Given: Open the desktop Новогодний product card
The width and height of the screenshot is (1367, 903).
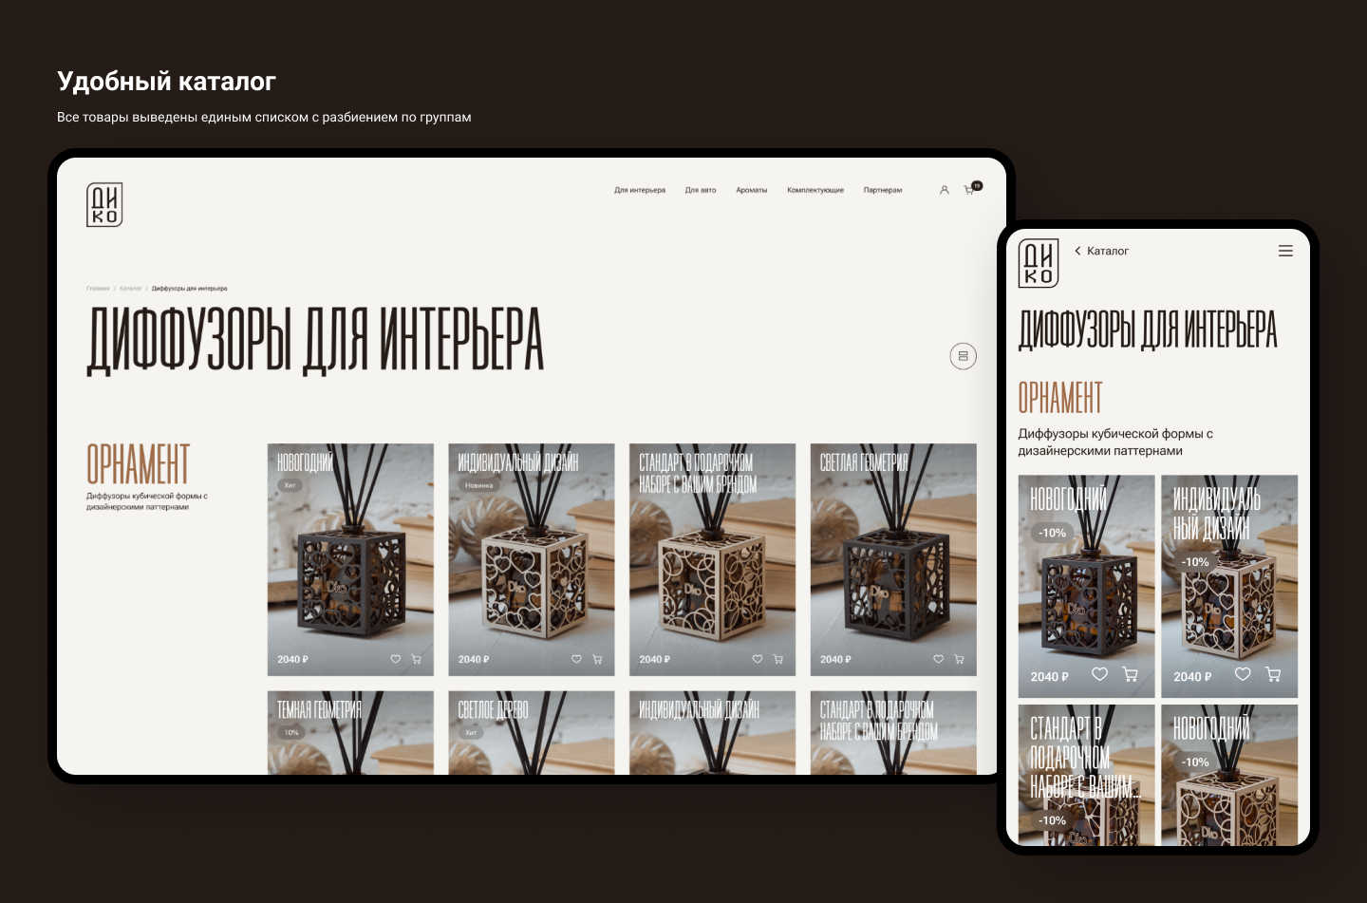Looking at the screenshot, I should point(350,559).
